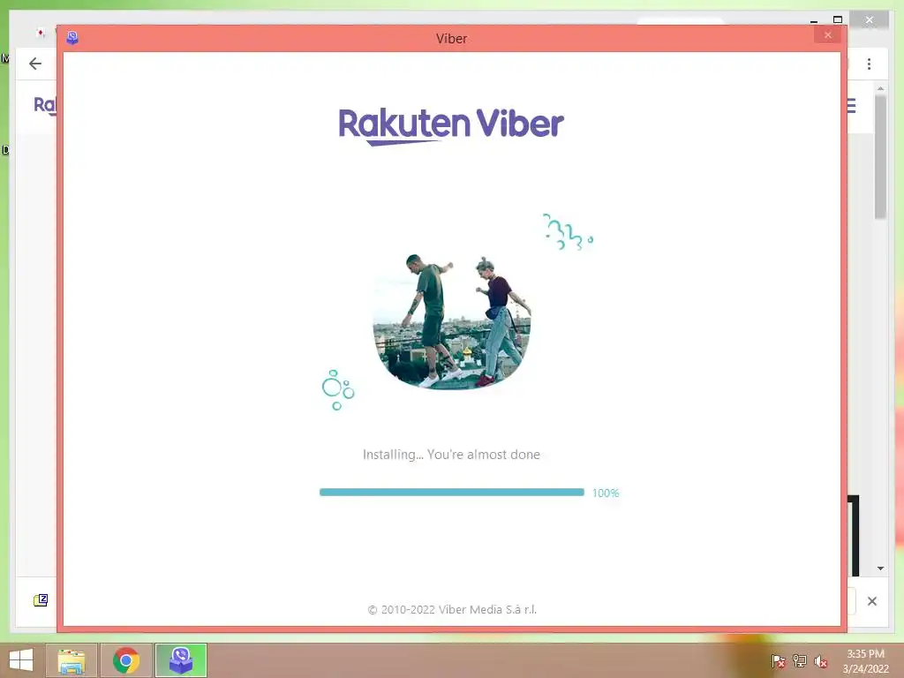This screenshot has width=904, height=678.
Task: Click the Viber installer title bar icon
Action: [x=72, y=38]
